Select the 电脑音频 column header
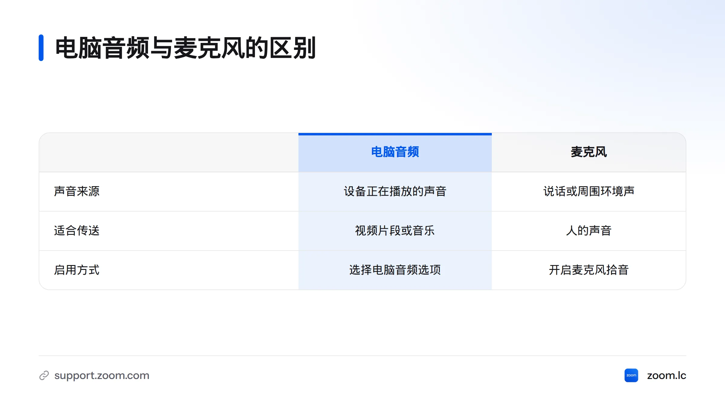This screenshot has width=725, height=408. (x=395, y=152)
